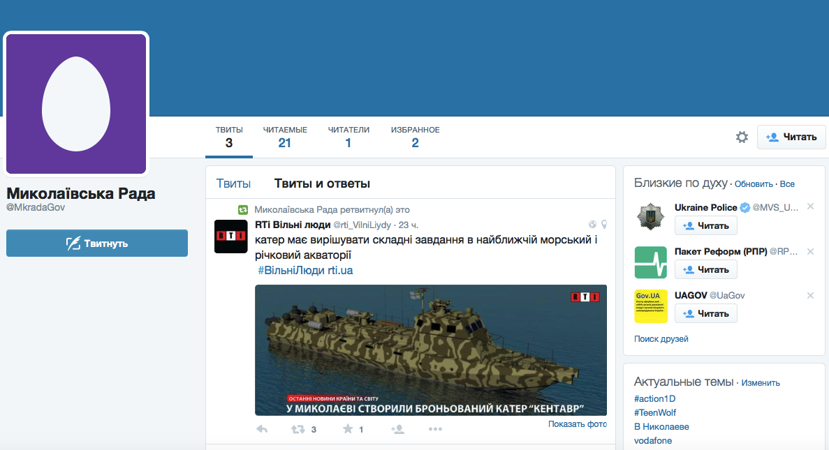Open the Читаемые following count
This screenshot has width=829, height=450.
point(284,137)
